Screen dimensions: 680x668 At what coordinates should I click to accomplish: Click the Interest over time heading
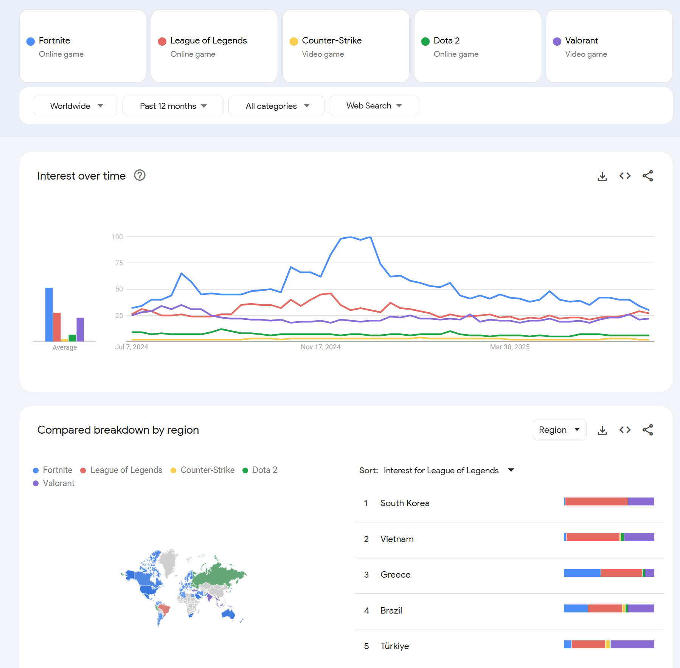[81, 176]
